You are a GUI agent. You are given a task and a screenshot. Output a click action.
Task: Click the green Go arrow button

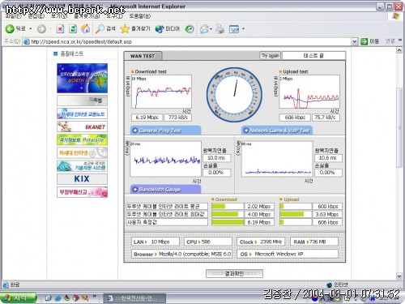pyautogui.click(x=364, y=41)
